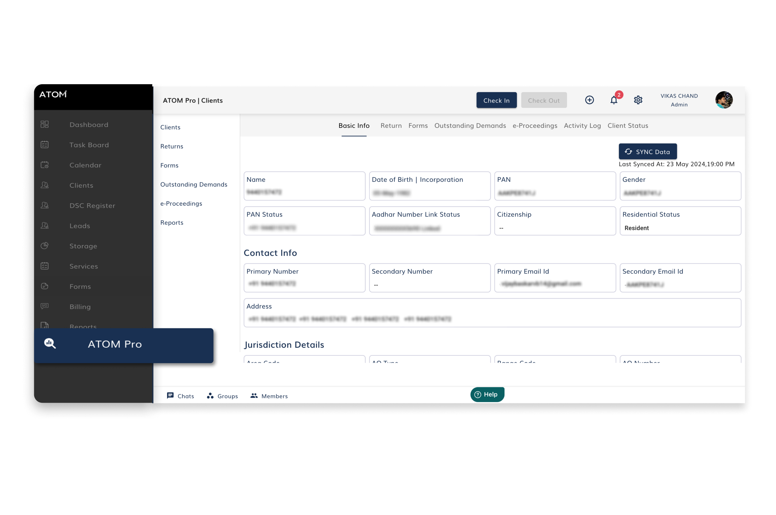
Task: Open settings gear icon
Action: pos(638,100)
